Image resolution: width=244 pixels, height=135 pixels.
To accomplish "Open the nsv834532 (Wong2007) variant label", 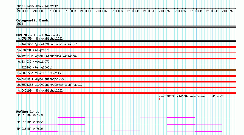I will tap(33, 62).
